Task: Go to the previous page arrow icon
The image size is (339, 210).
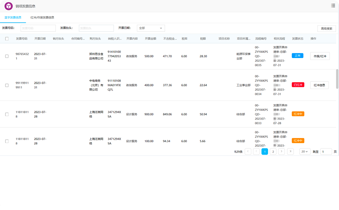Action: click(x=256, y=151)
